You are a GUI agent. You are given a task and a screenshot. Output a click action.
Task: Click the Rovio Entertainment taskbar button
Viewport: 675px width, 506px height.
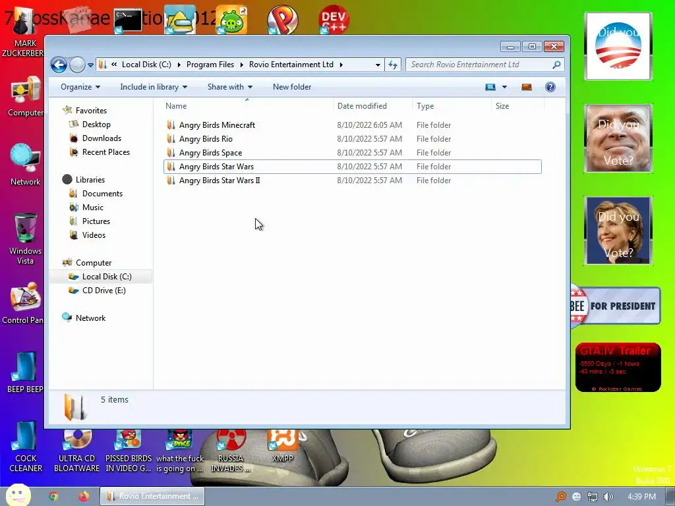pos(152,496)
